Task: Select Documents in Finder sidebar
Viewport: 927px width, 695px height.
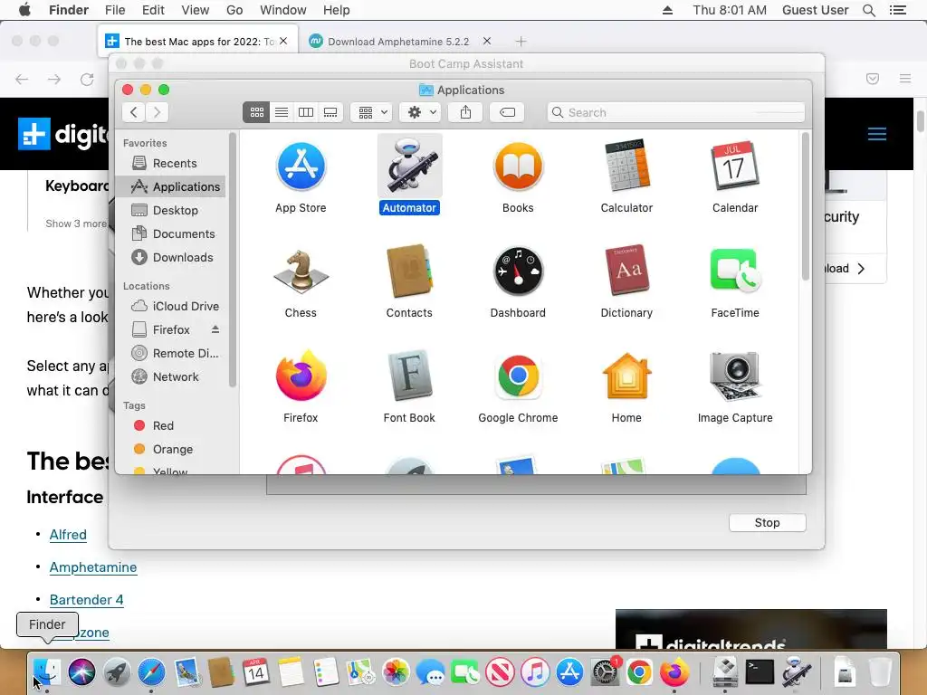Action: point(170,234)
